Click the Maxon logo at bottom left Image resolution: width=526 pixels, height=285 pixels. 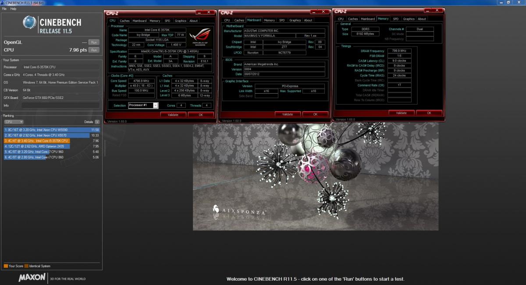click(32, 278)
